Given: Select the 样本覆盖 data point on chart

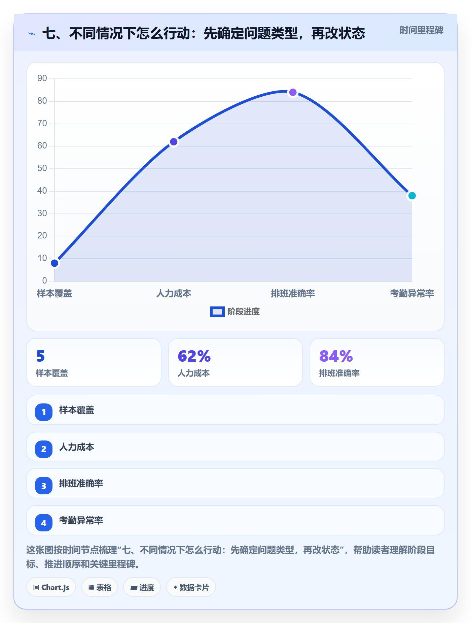Looking at the screenshot, I should click(x=55, y=263).
